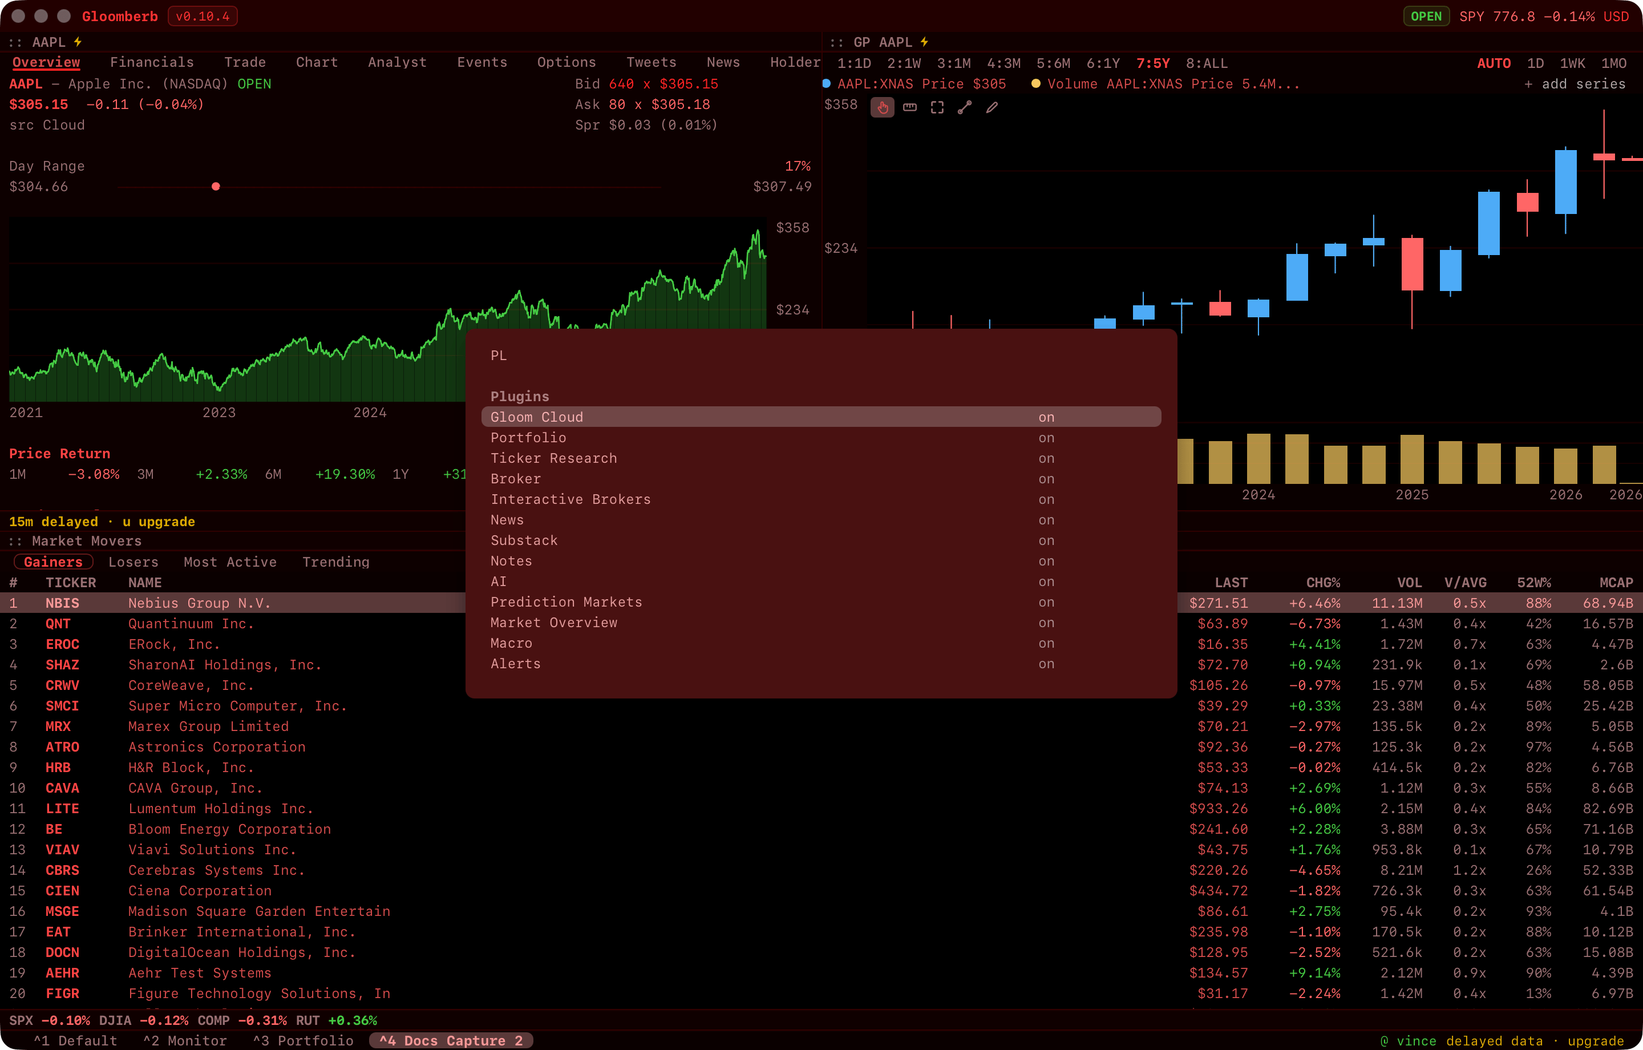The image size is (1643, 1050).
Task: Select the ruler measure tool in chart toolbar
Action: click(x=909, y=107)
